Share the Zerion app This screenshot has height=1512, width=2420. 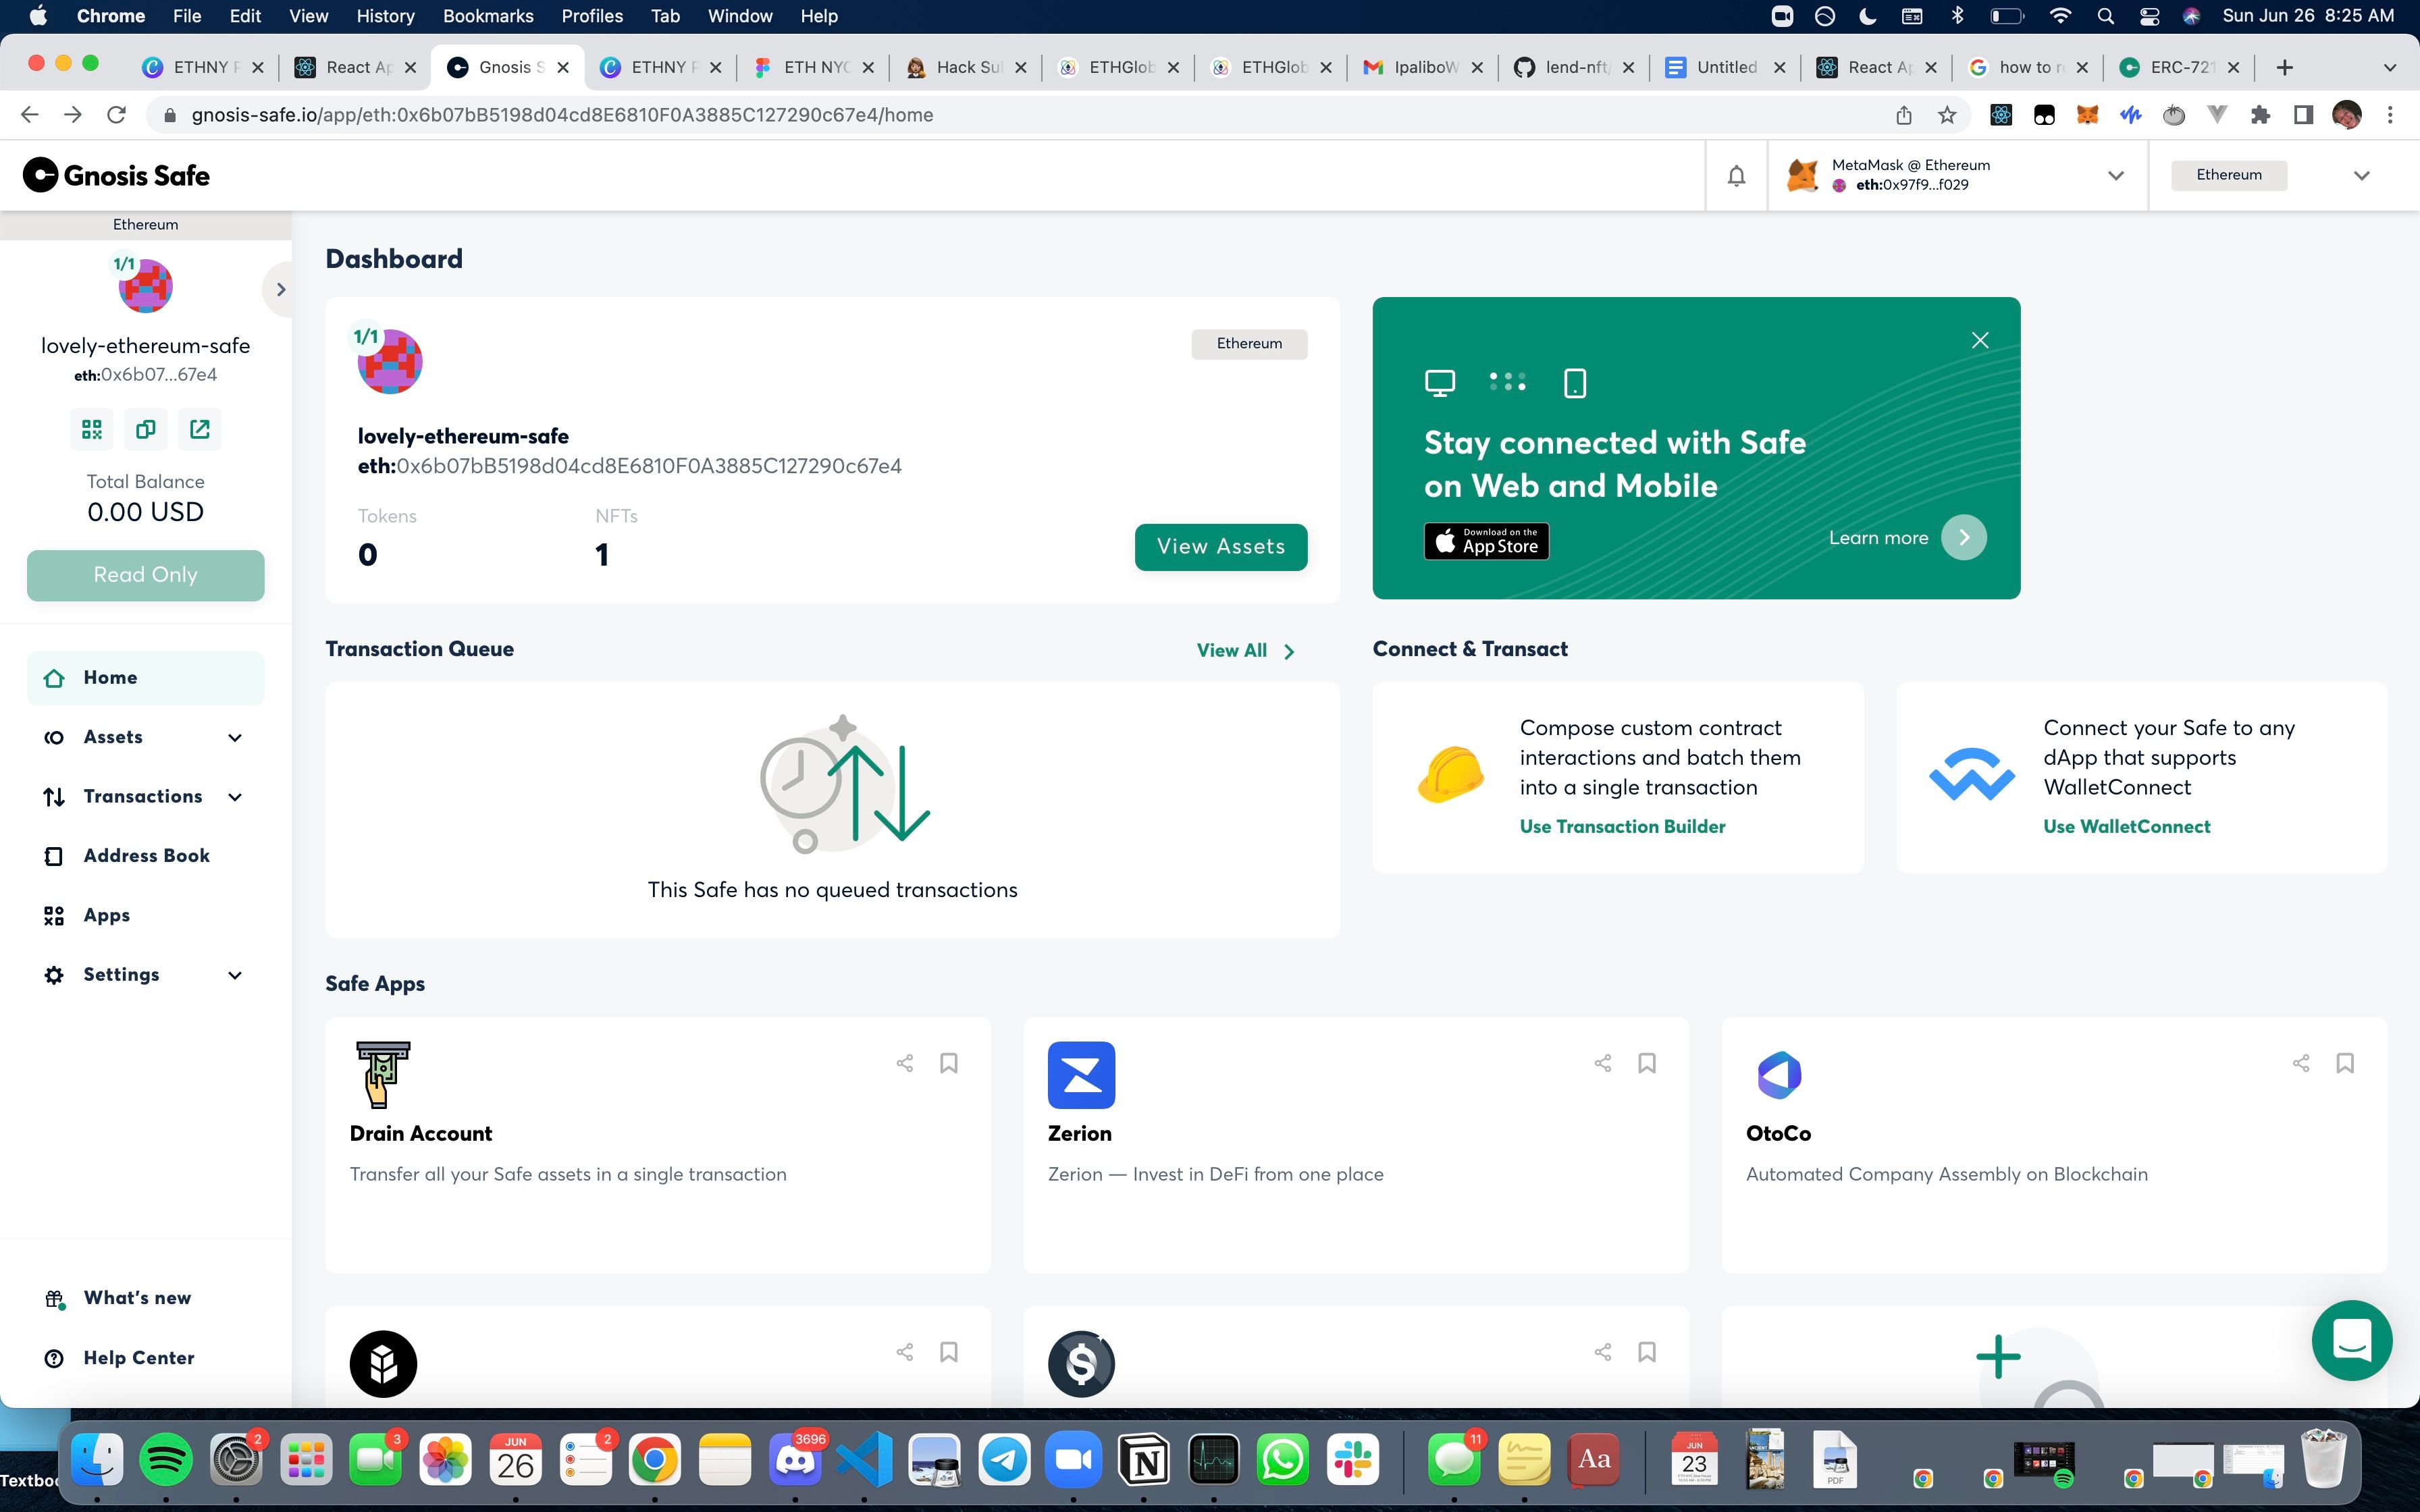[1603, 1063]
